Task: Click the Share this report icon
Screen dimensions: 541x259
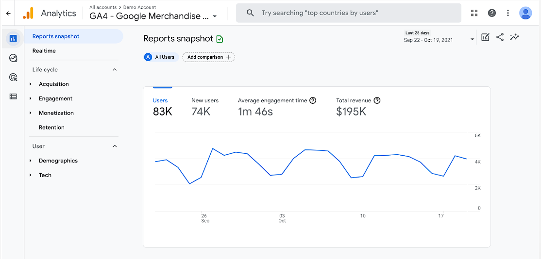Action: tap(500, 37)
